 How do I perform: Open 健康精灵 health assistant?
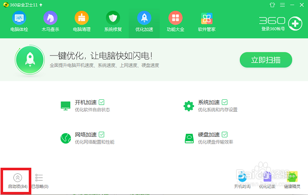292,180
